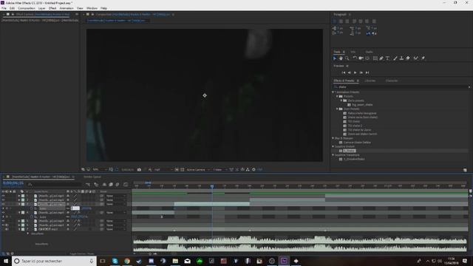Screen dimensions: 473x266
Task: Switch to the Character tab
Action: (x=392, y=81)
